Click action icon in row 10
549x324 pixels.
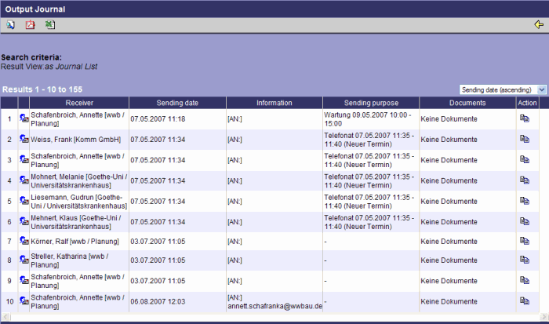[x=525, y=301]
